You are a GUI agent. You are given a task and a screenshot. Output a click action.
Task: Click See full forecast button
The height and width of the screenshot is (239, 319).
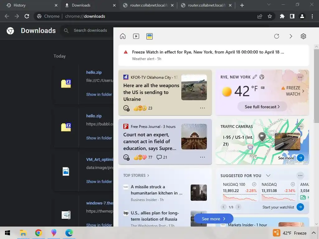coord(262,107)
